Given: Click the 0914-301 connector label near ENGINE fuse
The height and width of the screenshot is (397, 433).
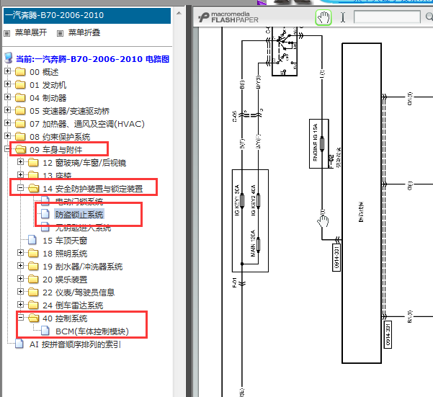Looking at the screenshot, I should (336, 257).
